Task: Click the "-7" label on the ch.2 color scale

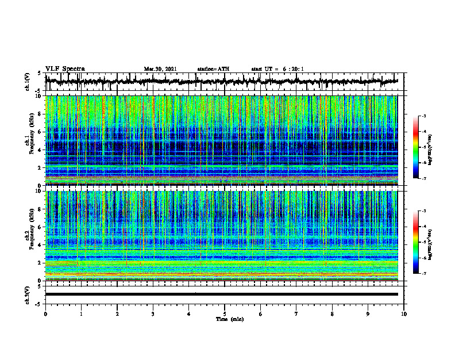Action: coord(423,274)
